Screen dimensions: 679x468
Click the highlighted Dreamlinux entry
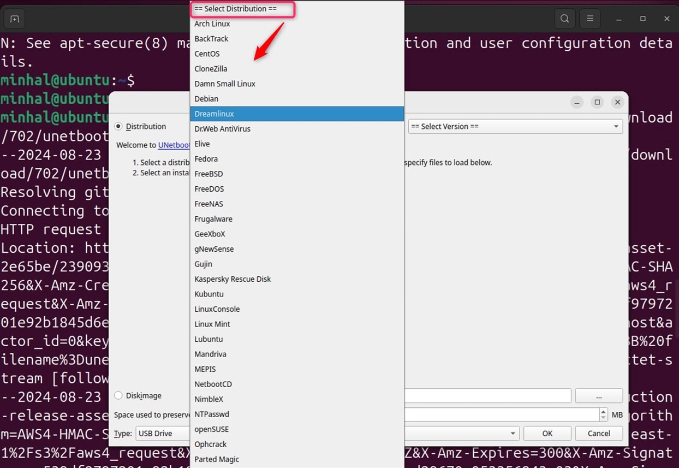point(297,114)
